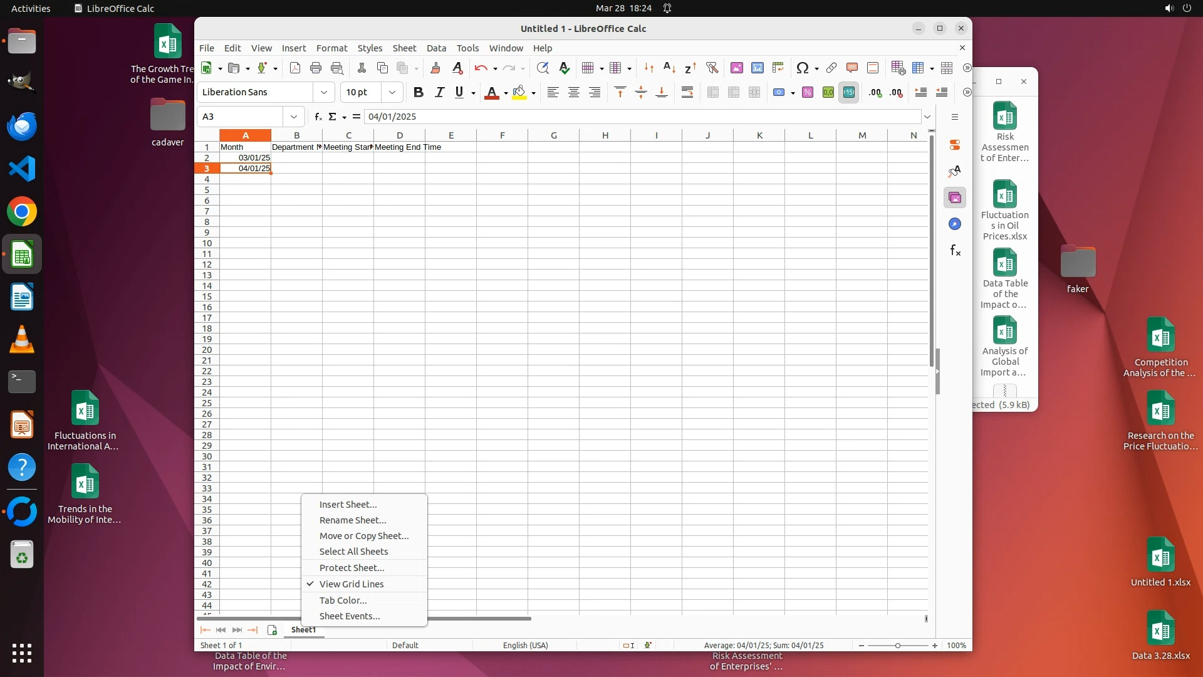Image resolution: width=1203 pixels, height=677 pixels.
Task: Toggle Bold formatting
Action: (x=418, y=92)
